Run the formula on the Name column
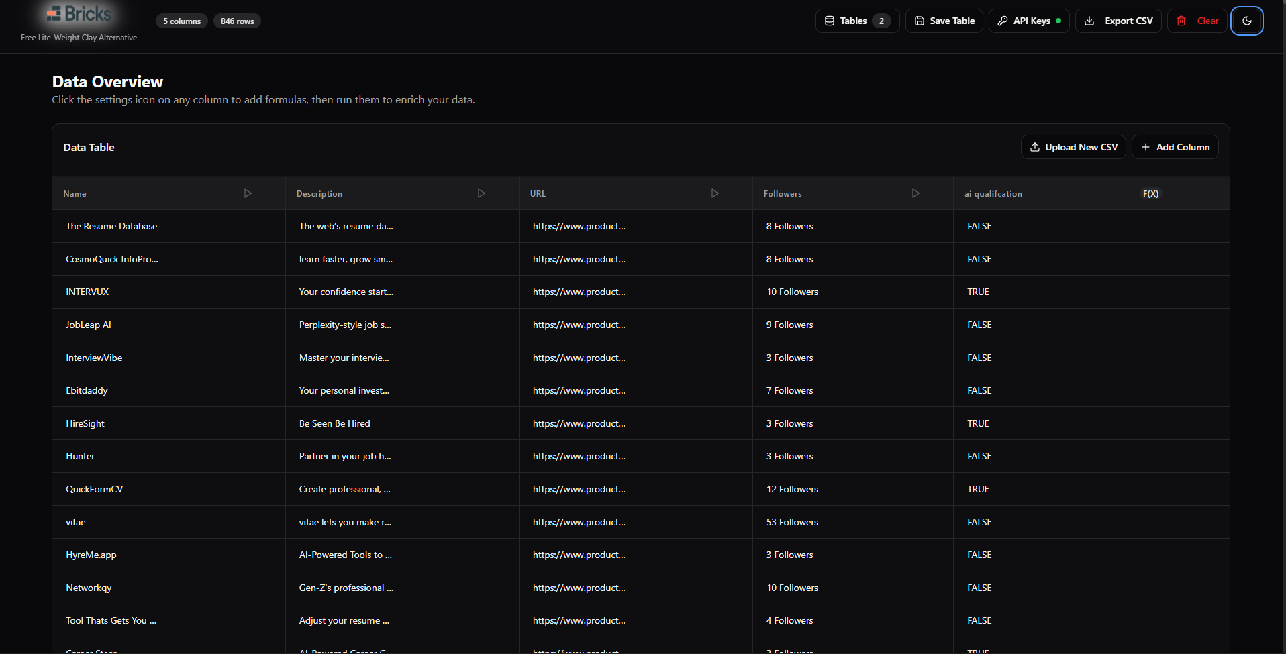The width and height of the screenshot is (1286, 654). 248,193
